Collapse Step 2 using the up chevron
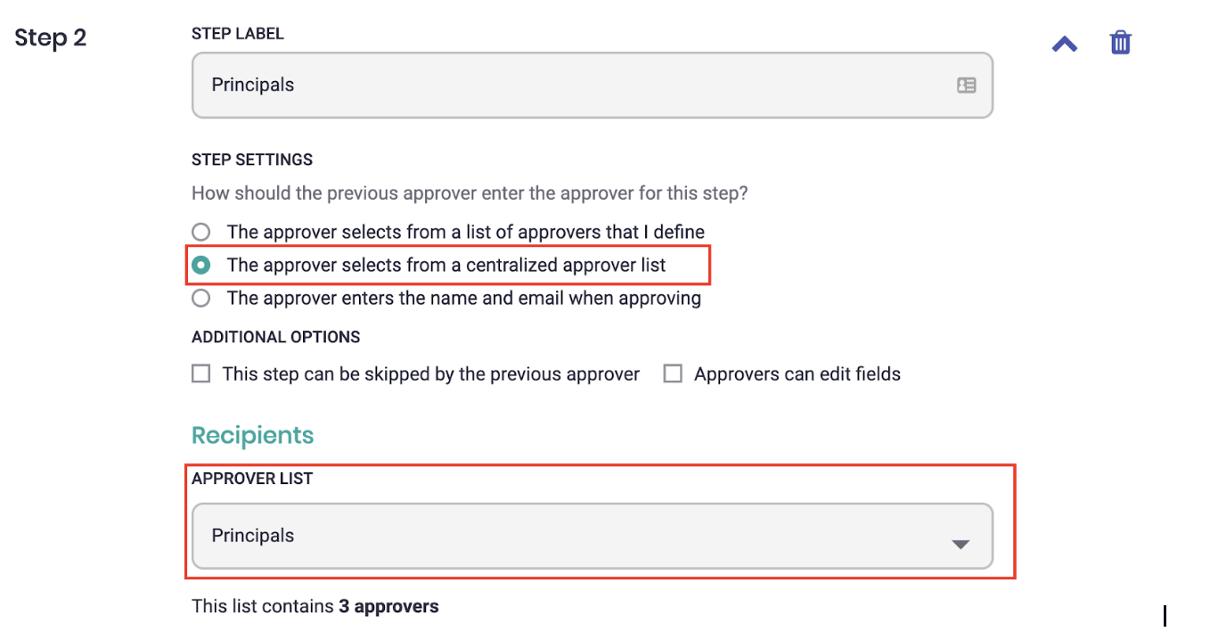1210x640 pixels. pos(1065,44)
